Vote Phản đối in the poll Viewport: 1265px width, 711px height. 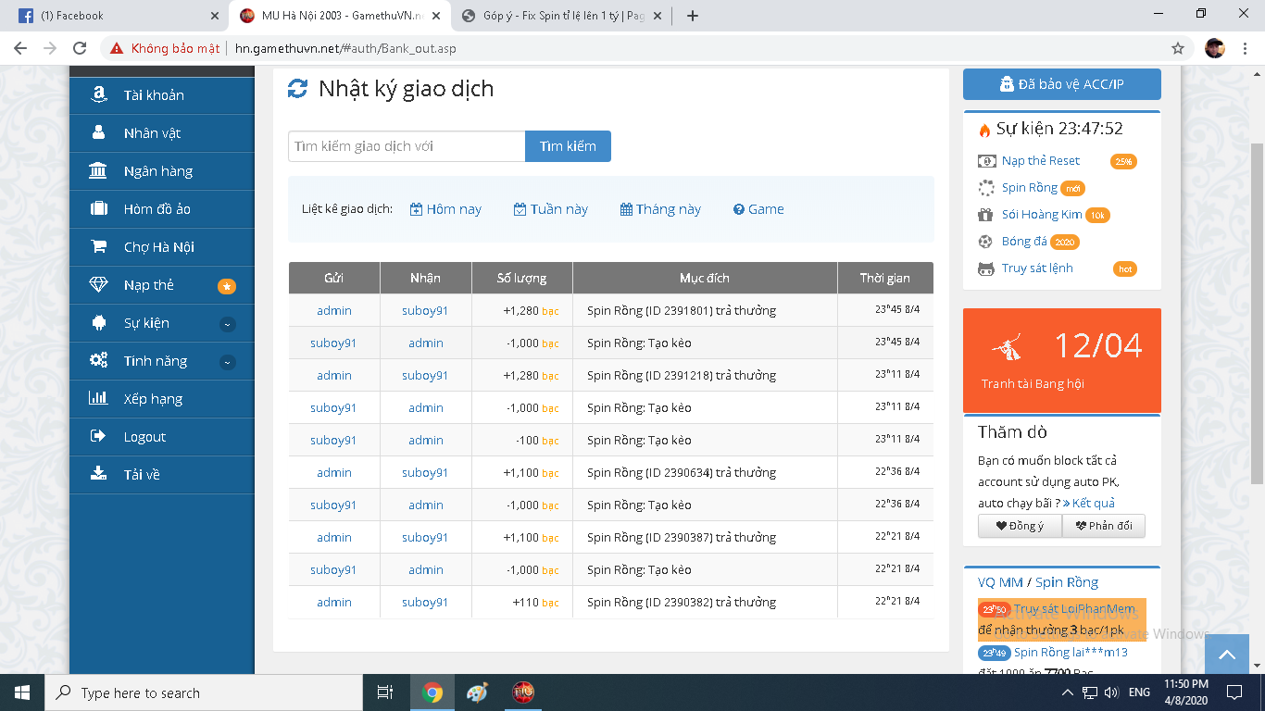(x=1104, y=526)
